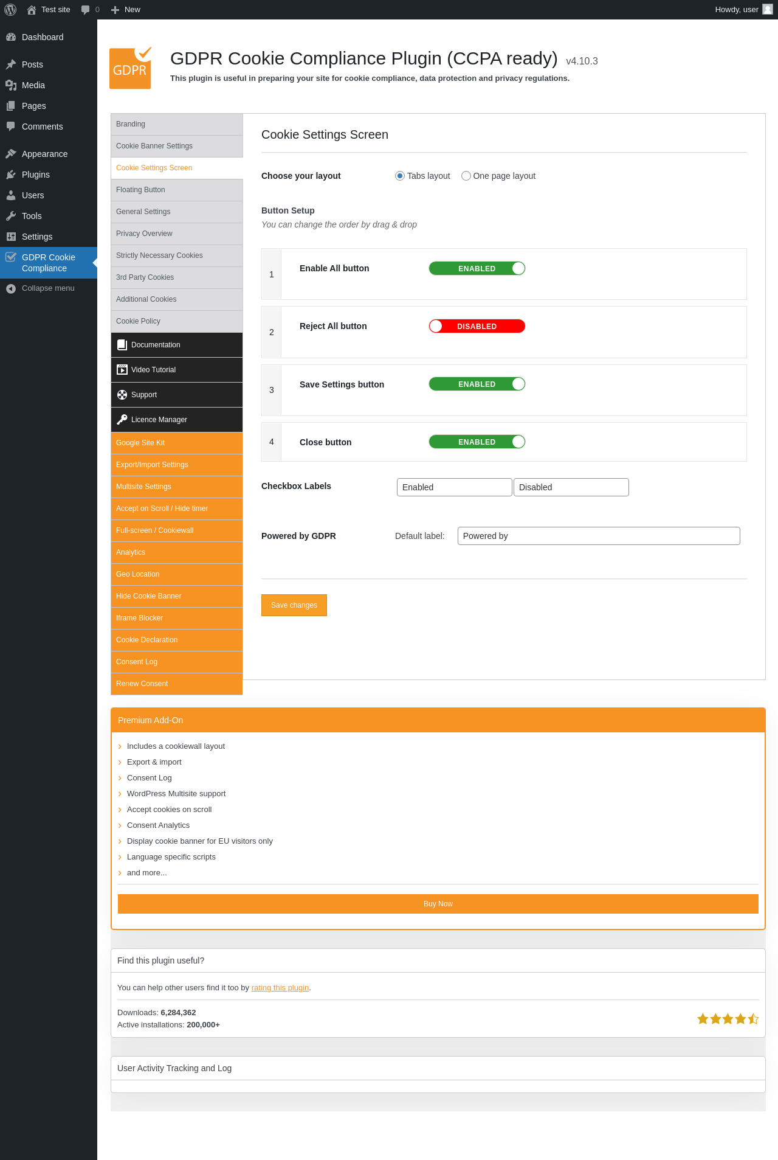The image size is (778, 1160).
Task: Open the Cookie Policy tab
Action: pyautogui.click(x=177, y=321)
